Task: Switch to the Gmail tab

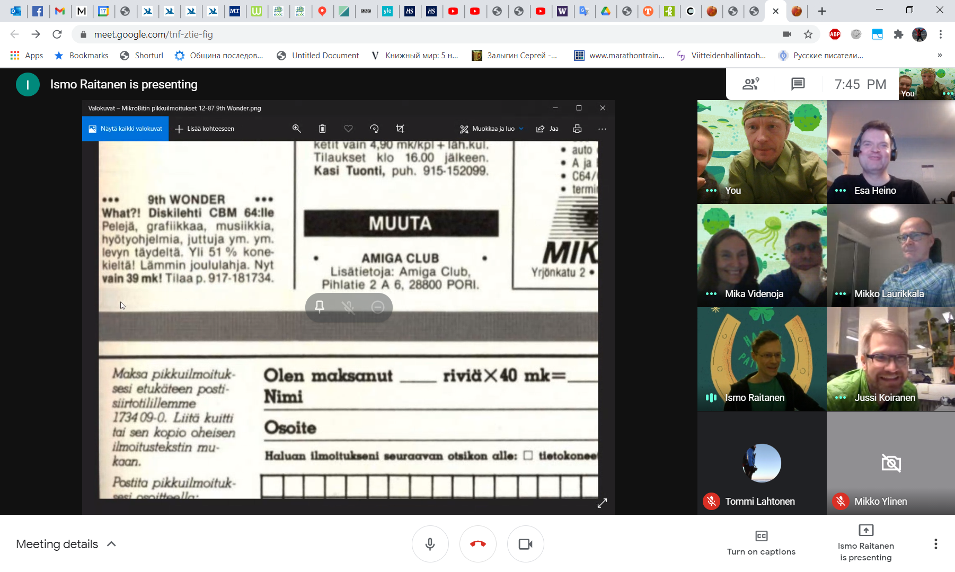Action: tap(60, 11)
